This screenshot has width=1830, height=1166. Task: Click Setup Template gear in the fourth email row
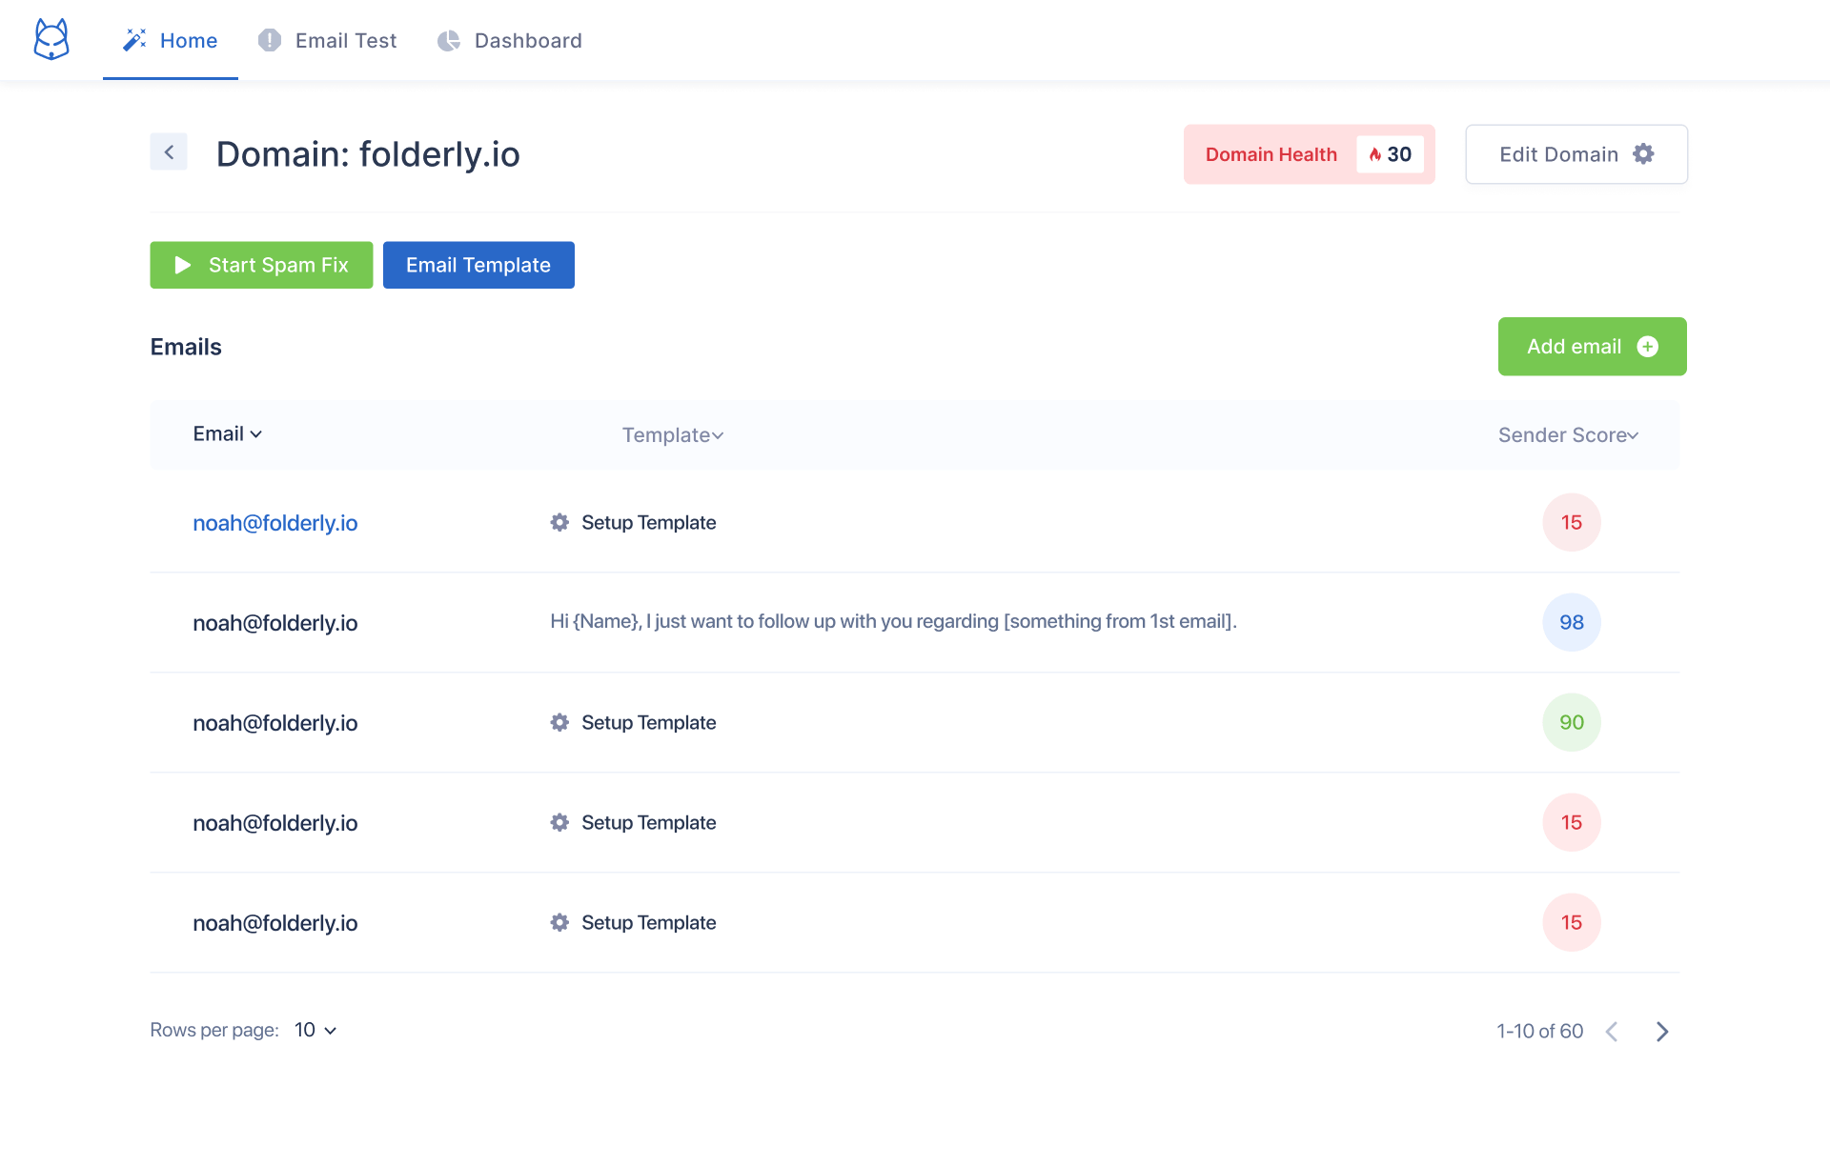(x=559, y=822)
